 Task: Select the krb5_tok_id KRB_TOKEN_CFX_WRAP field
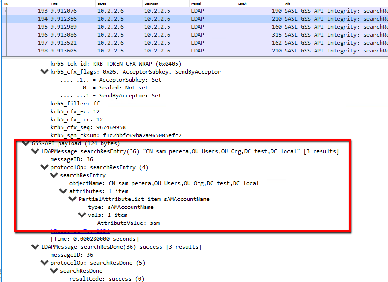coord(116,64)
